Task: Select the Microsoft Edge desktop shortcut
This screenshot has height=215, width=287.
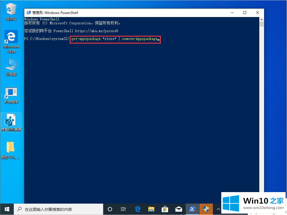Action: [11, 42]
